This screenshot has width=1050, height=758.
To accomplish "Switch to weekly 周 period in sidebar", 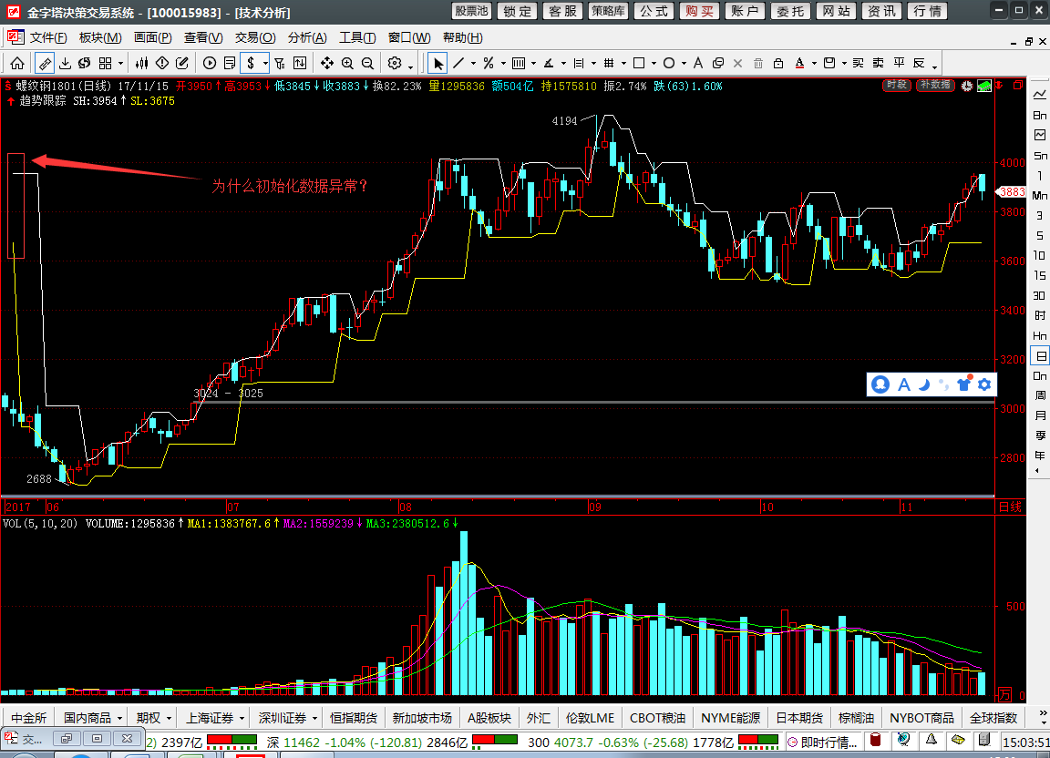I will (1040, 395).
